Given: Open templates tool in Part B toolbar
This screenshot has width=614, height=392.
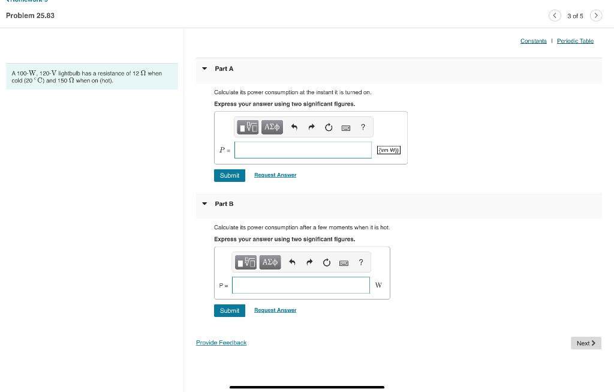Looking at the screenshot, I should [x=245, y=262].
